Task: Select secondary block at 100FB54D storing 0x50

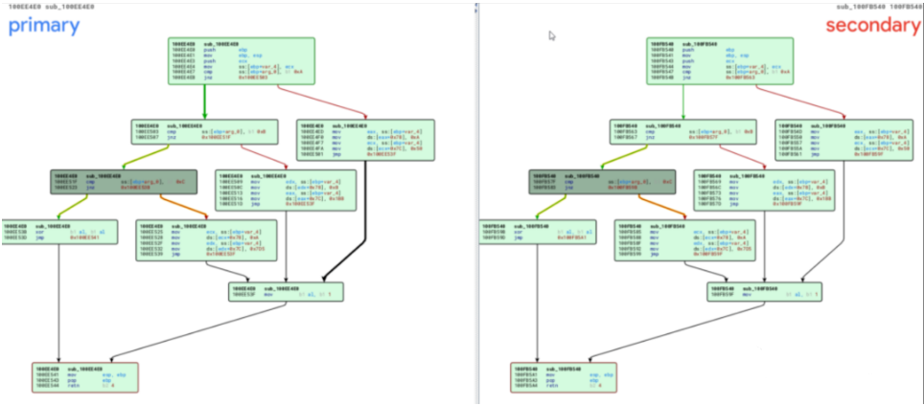Action: tap(843, 140)
